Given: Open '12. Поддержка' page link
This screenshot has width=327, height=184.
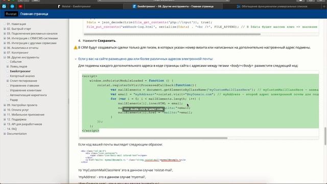Looking at the screenshot, I should (x=16, y=120).
